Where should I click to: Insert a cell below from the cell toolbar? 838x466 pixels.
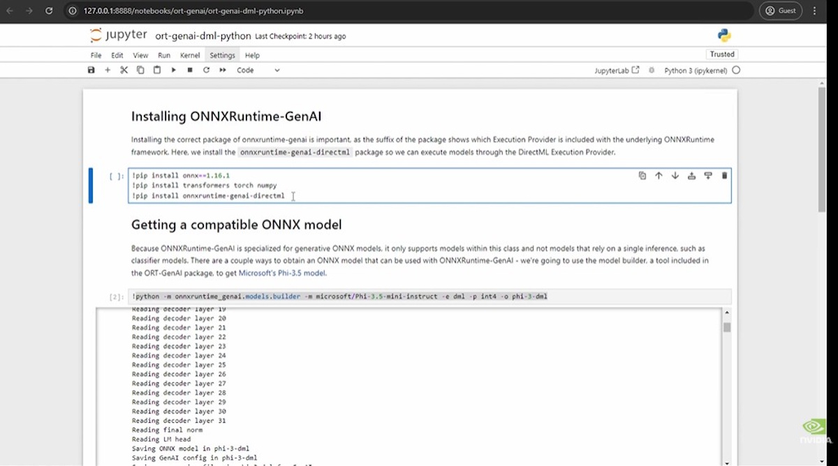tap(708, 176)
